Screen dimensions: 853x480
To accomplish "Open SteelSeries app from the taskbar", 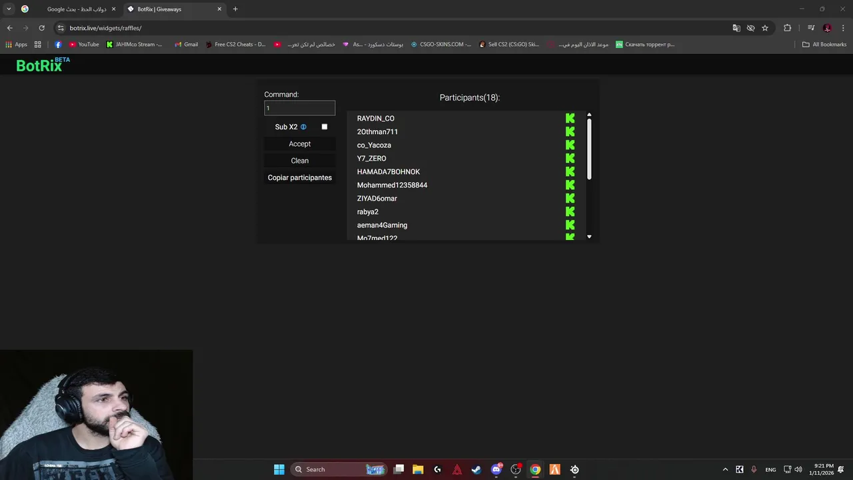I will 574,469.
